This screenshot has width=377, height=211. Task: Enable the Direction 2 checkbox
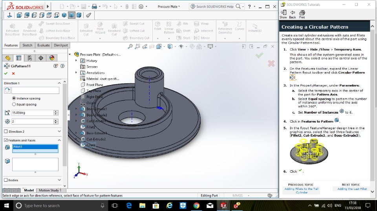point(6,132)
